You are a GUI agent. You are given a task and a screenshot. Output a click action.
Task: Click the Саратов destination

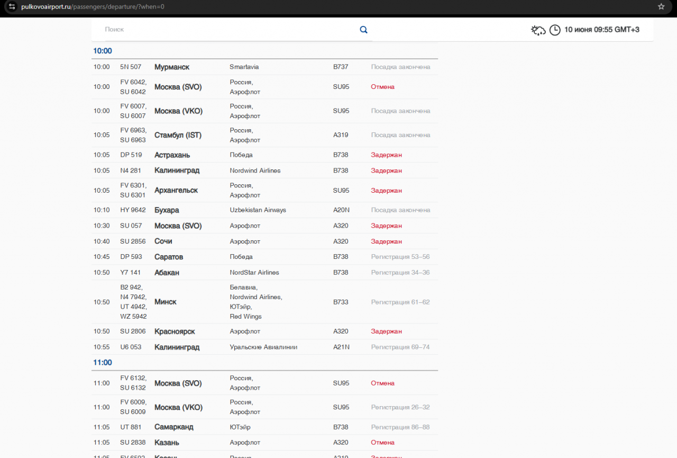point(169,257)
